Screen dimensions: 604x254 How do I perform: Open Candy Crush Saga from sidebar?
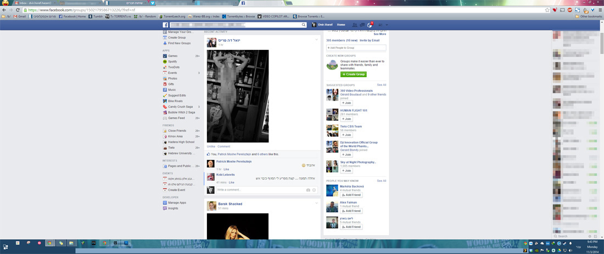[180, 107]
